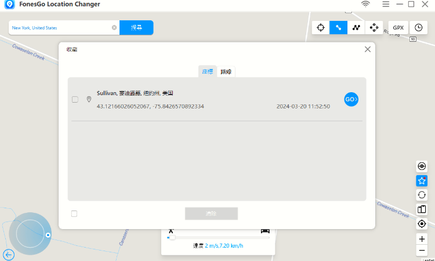Zoom out the map with minus
435x261 pixels.
pyautogui.click(x=422, y=251)
